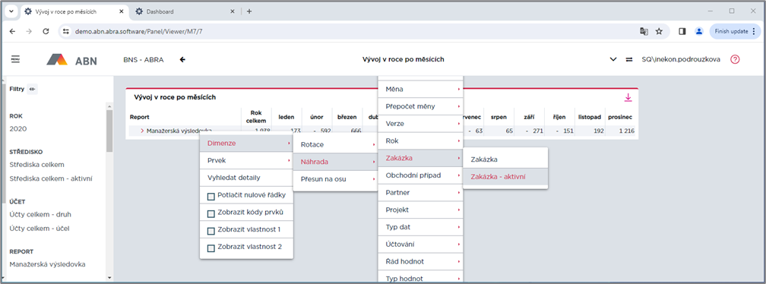
Task: Open the Typ dat submenu
Action: click(420, 227)
